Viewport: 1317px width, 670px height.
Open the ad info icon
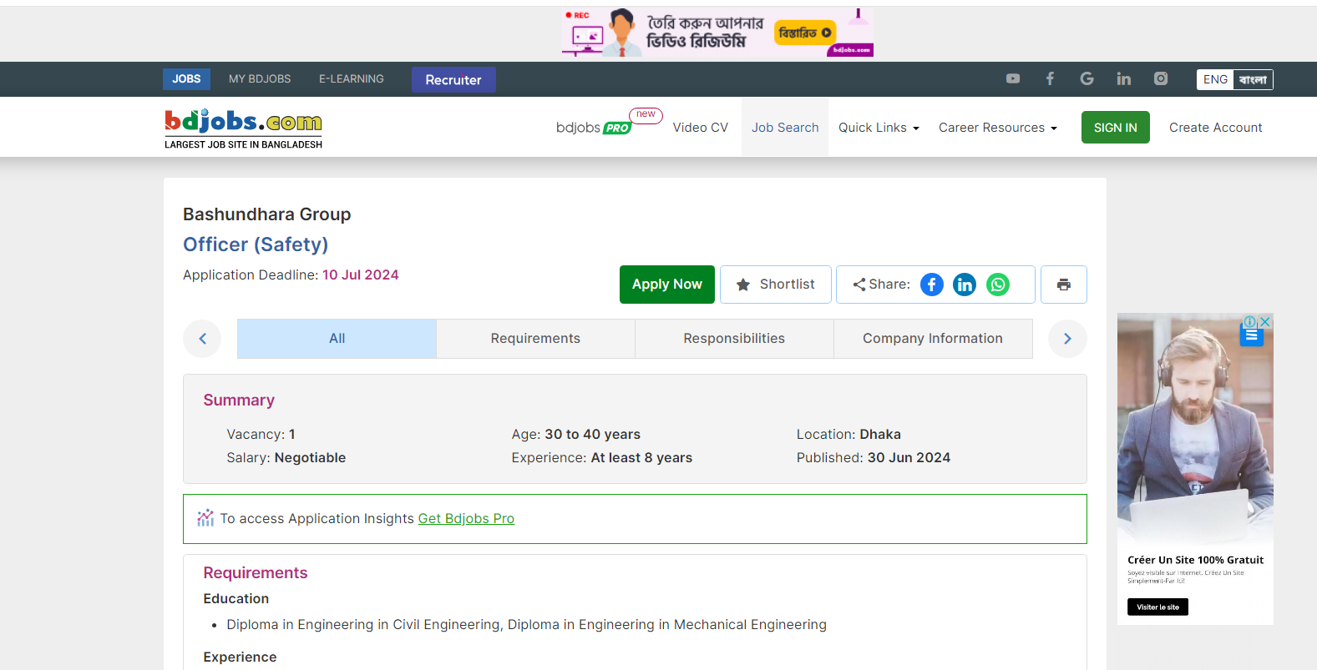(x=1250, y=321)
